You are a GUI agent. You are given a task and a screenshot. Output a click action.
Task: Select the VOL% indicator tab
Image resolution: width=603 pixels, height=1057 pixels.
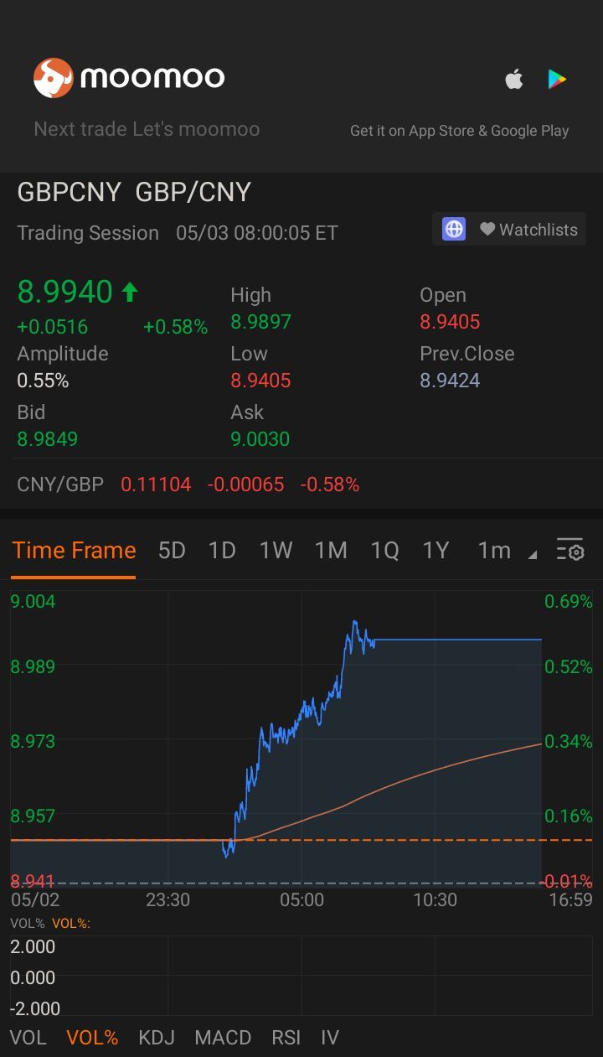pos(92,1038)
